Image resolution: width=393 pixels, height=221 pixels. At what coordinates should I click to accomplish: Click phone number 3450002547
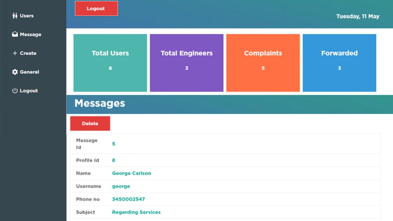[x=128, y=199]
